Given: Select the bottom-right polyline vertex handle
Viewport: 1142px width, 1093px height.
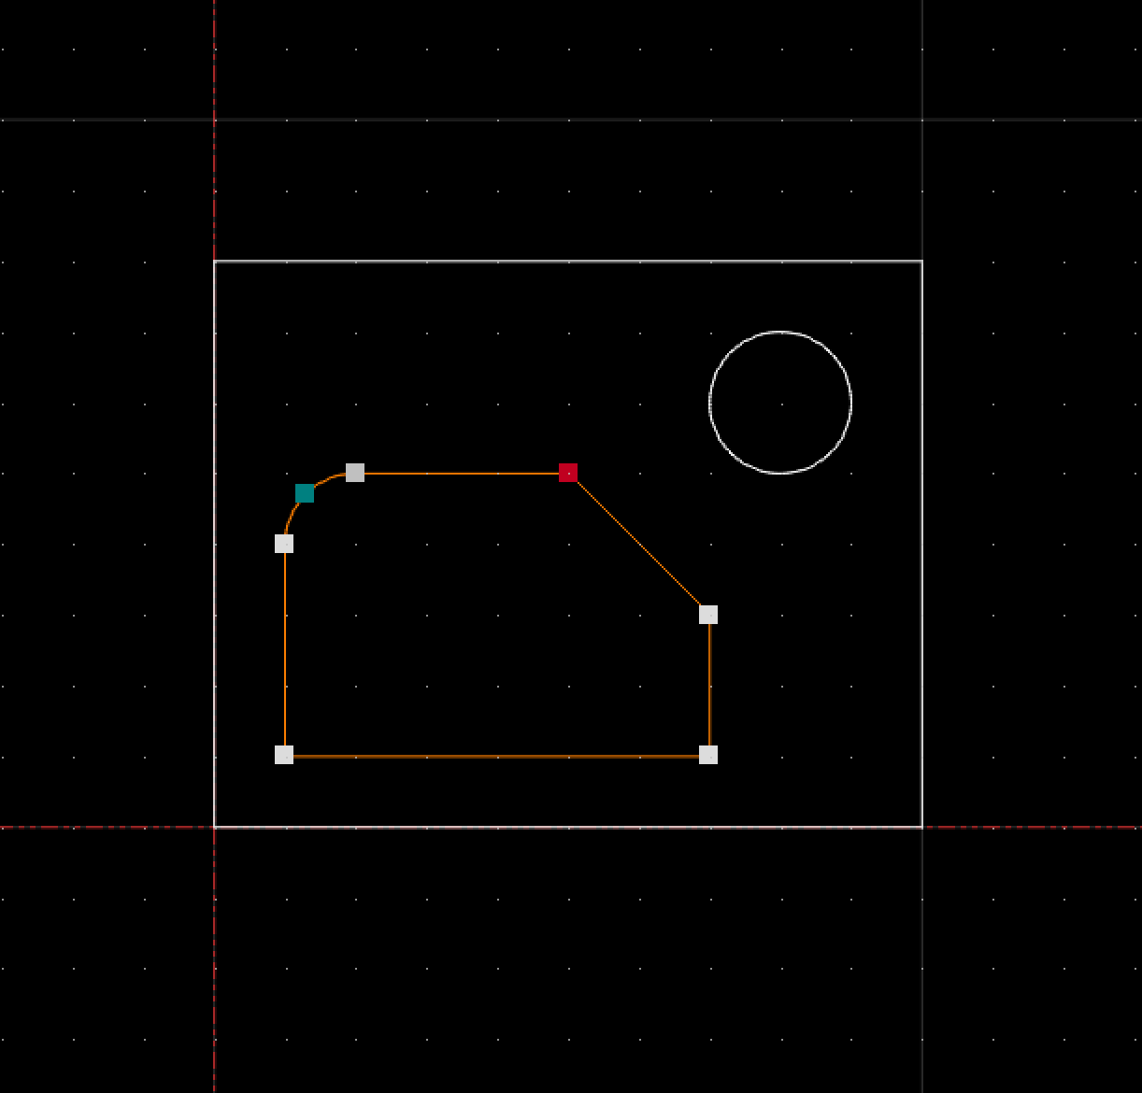Looking at the screenshot, I should (708, 755).
